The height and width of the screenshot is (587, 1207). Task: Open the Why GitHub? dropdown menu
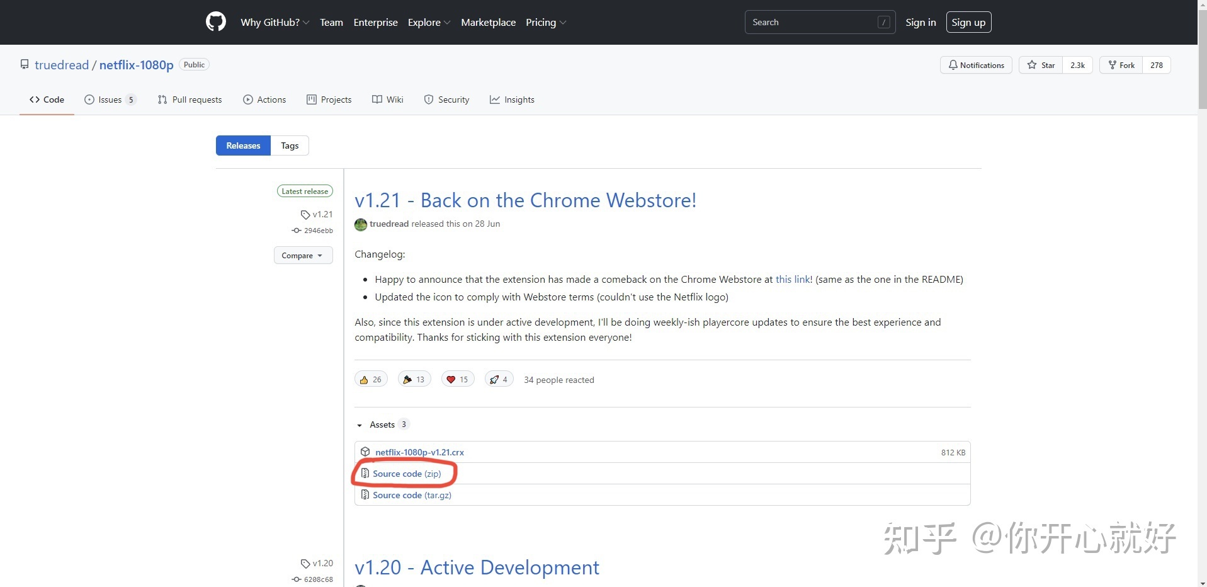275,22
